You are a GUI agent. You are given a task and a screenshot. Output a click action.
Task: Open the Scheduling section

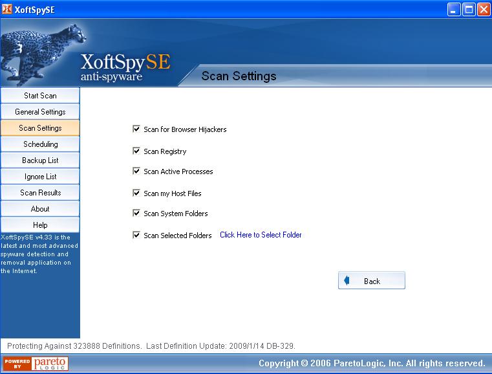click(x=40, y=144)
